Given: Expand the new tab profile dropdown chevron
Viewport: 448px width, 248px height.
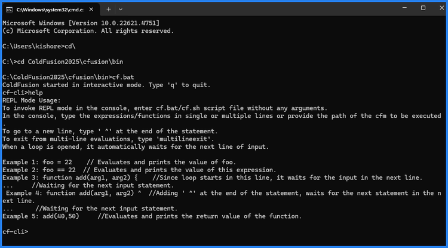Looking at the screenshot, I should coord(121,10).
